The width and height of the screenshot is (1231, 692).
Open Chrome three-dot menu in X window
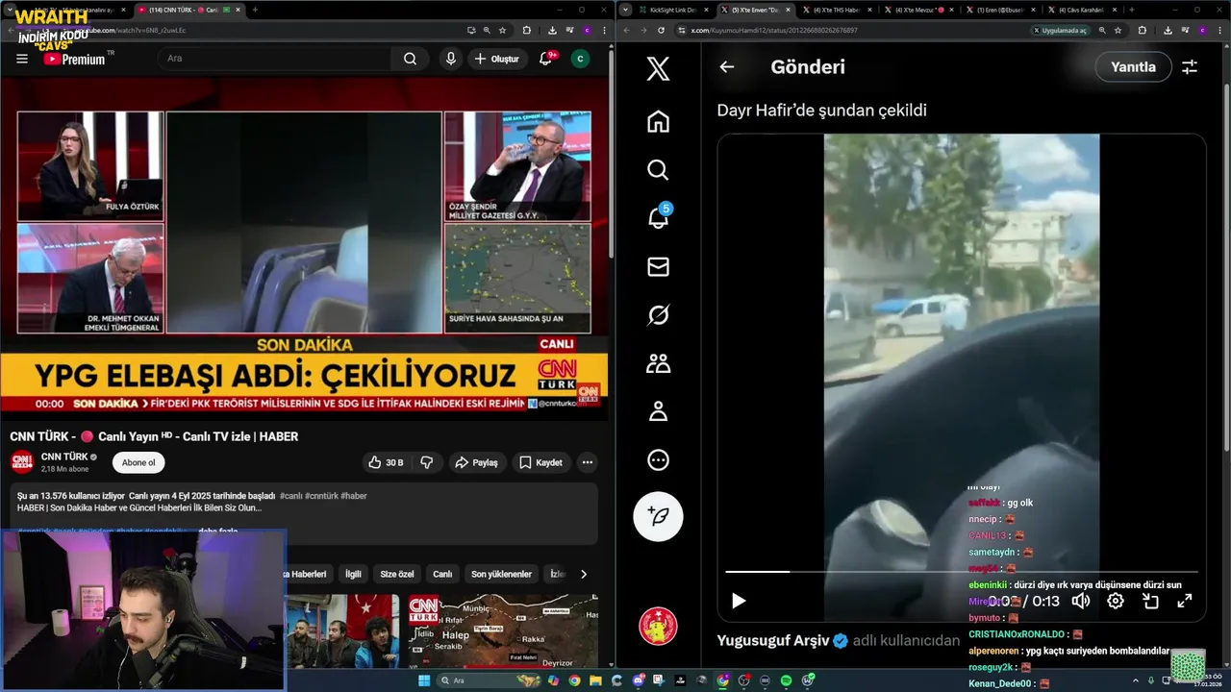[x=1220, y=30]
